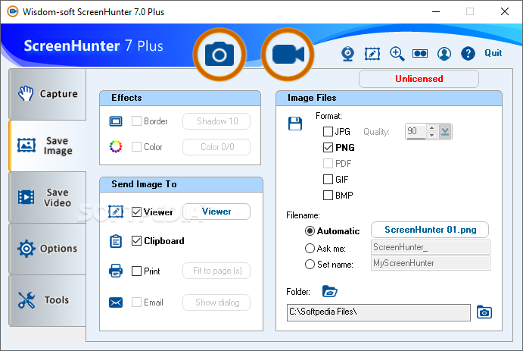
Task: Open the Save Video tab
Action: pos(48,197)
